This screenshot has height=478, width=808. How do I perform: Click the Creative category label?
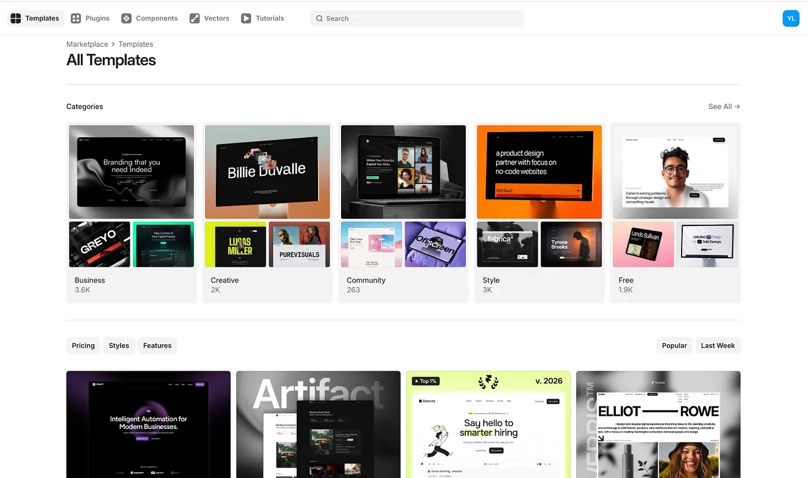(225, 280)
